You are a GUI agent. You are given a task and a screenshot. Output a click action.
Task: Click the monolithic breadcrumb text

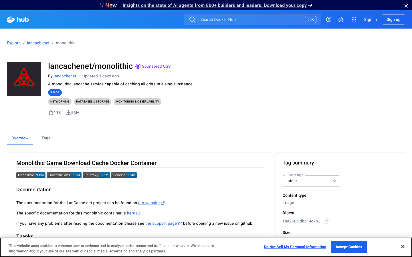click(66, 43)
